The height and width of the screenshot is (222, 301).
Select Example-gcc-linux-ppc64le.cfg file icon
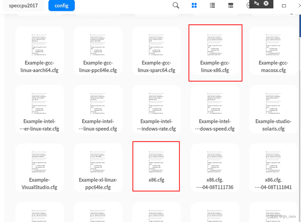coord(98,45)
